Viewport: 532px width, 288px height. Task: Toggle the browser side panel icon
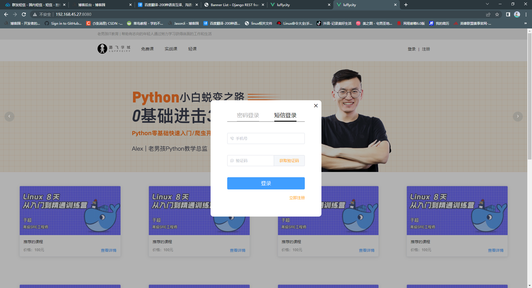[x=508, y=14]
